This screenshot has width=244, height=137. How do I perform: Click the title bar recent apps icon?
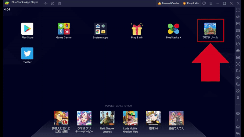click(x=59, y=3)
